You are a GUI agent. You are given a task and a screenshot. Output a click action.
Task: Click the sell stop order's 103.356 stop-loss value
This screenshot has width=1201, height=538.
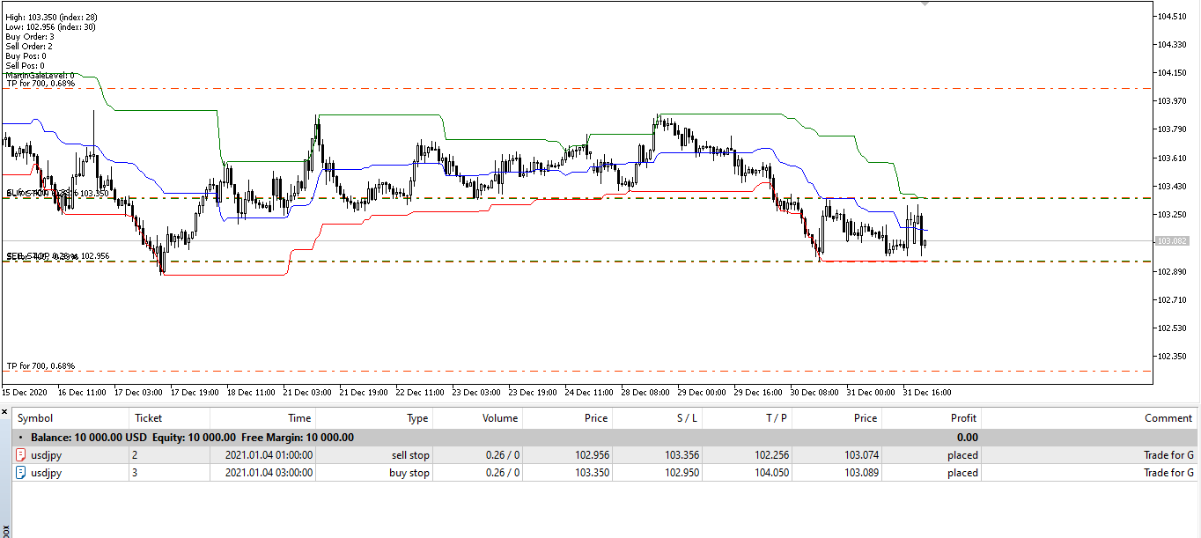click(679, 455)
